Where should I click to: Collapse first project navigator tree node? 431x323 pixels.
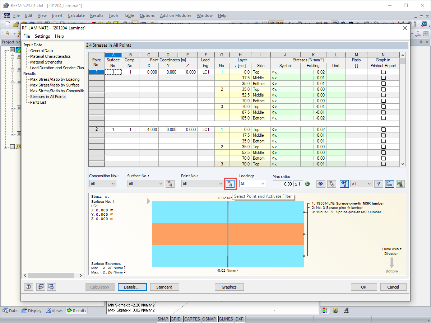pyautogui.click(x=6, y=50)
